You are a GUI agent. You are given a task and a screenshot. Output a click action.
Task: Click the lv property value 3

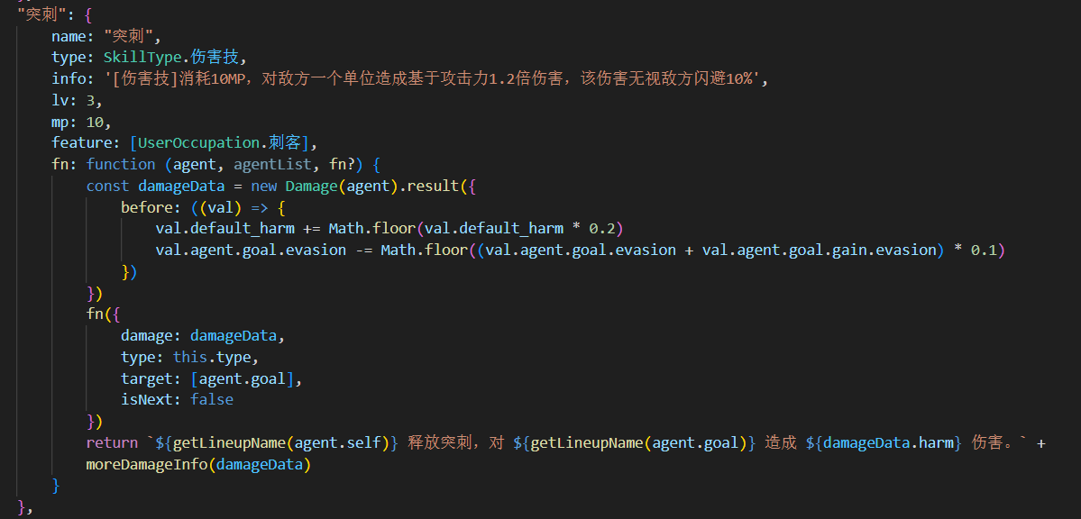tap(90, 100)
